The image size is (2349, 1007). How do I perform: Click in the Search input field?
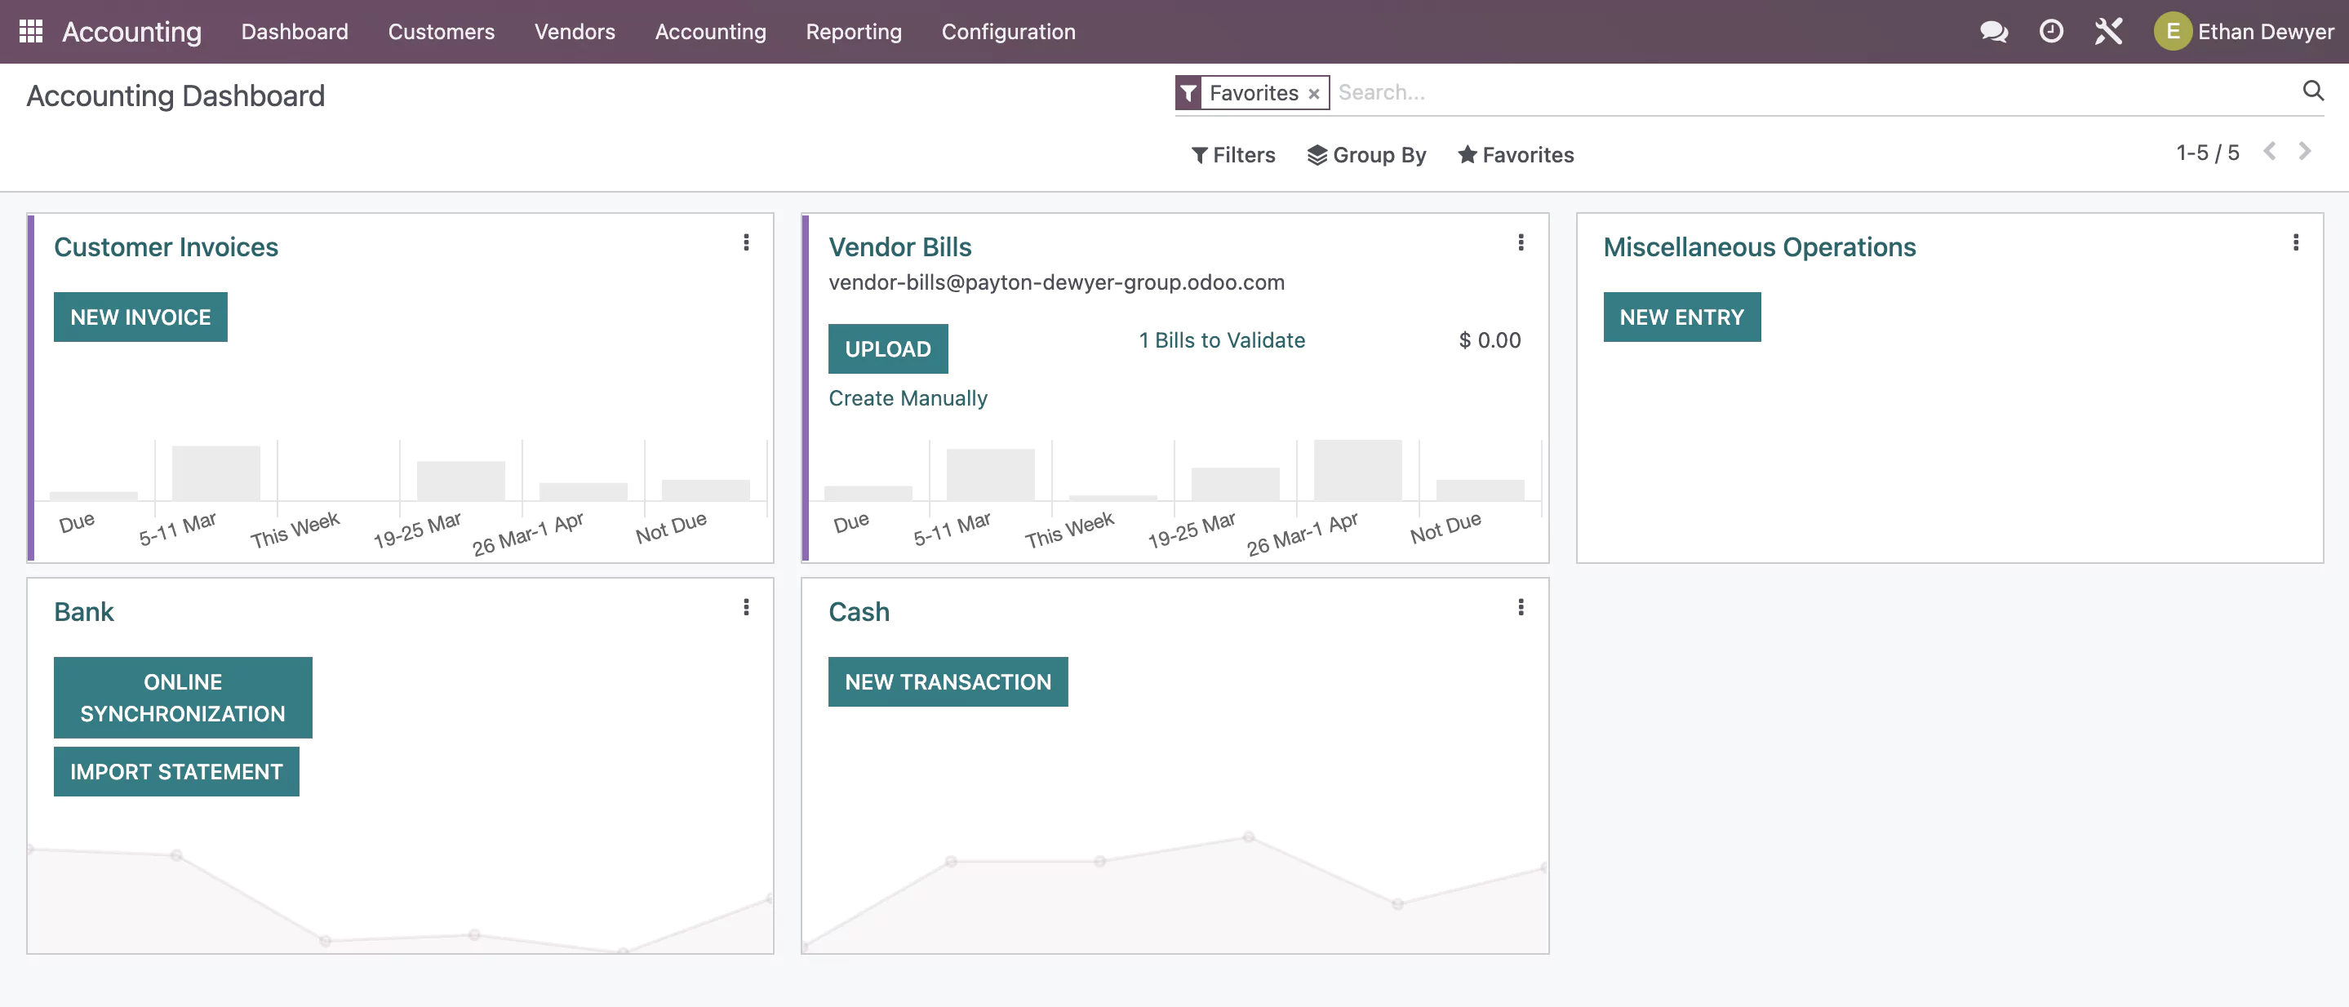(x=1814, y=92)
